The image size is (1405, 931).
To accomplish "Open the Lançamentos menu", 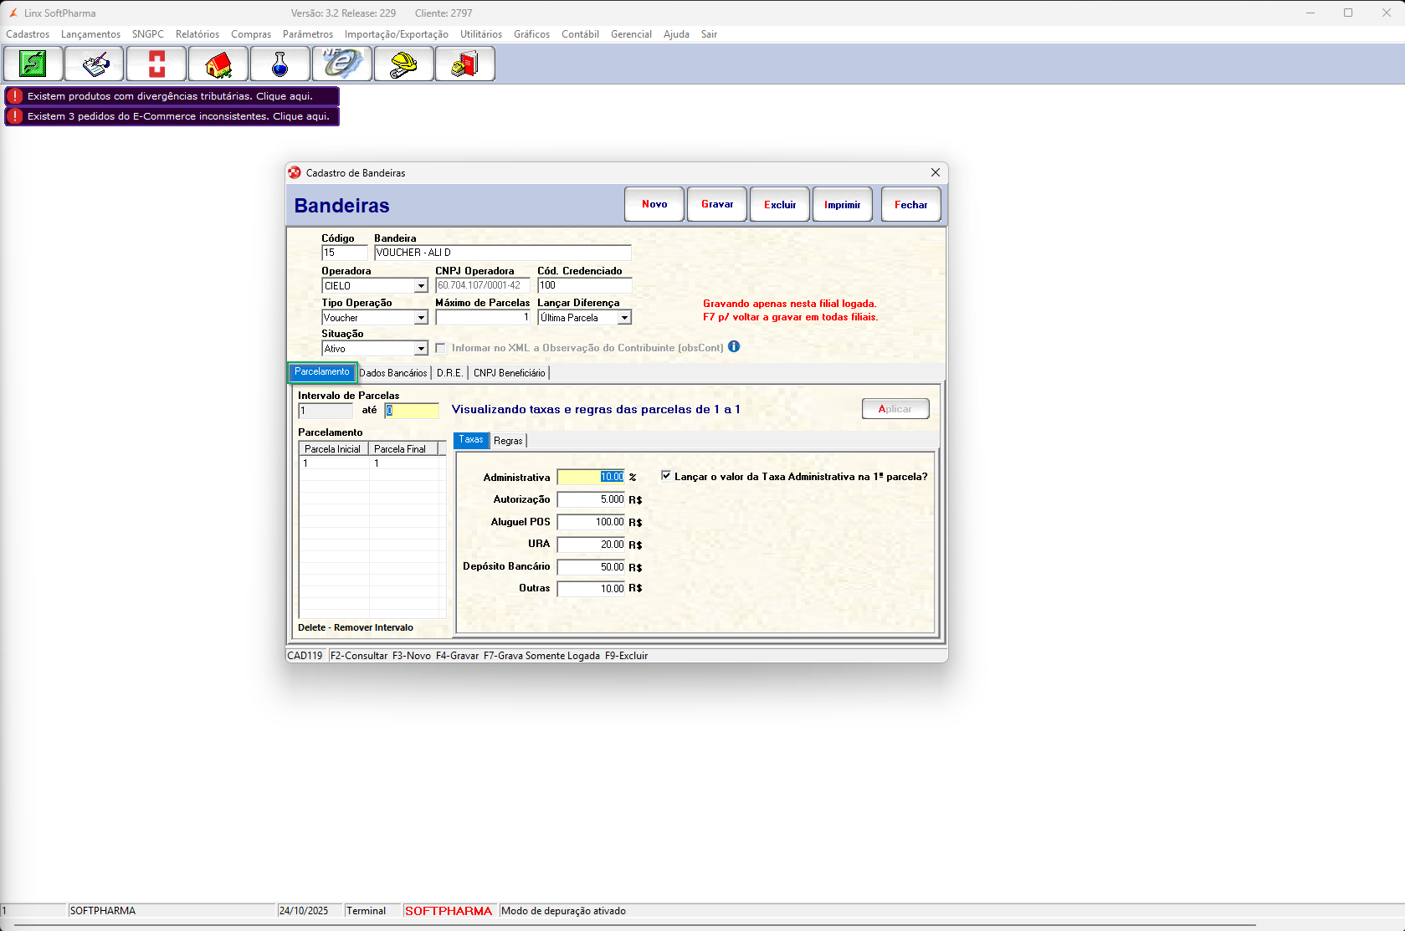I will pos(90,34).
